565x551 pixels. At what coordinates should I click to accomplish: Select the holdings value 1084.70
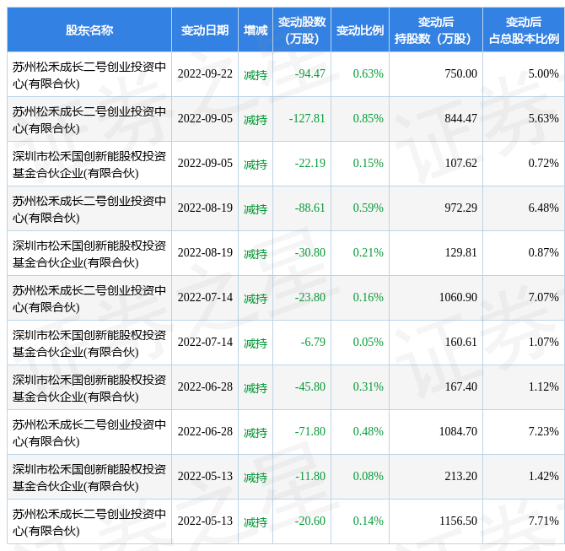coord(458,432)
